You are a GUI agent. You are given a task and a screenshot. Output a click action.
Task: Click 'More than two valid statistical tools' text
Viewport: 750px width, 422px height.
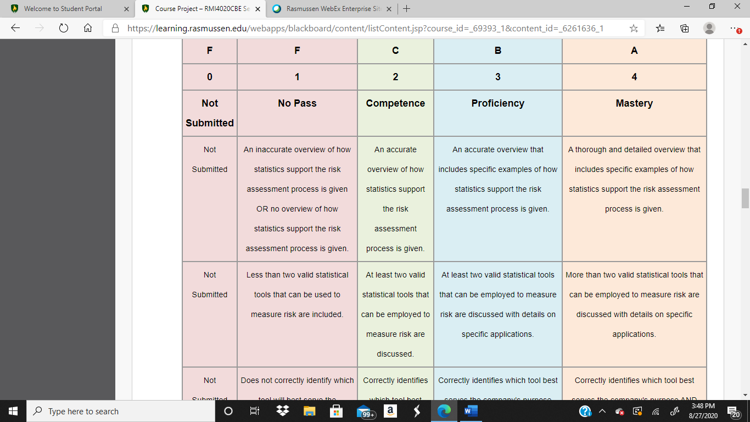pyautogui.click(x=634, y=304)
